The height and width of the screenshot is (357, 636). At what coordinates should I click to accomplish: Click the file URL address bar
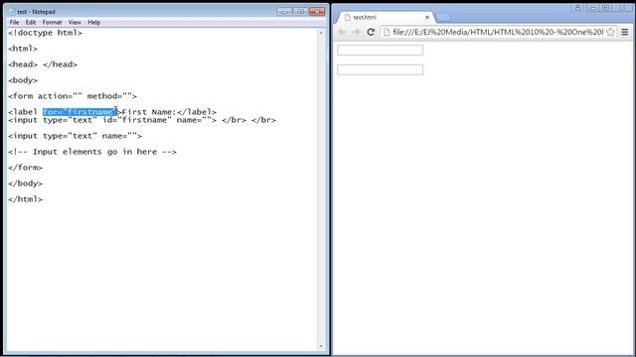click(498, 32)
